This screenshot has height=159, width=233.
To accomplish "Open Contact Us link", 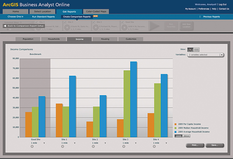I will coord(224,9).
